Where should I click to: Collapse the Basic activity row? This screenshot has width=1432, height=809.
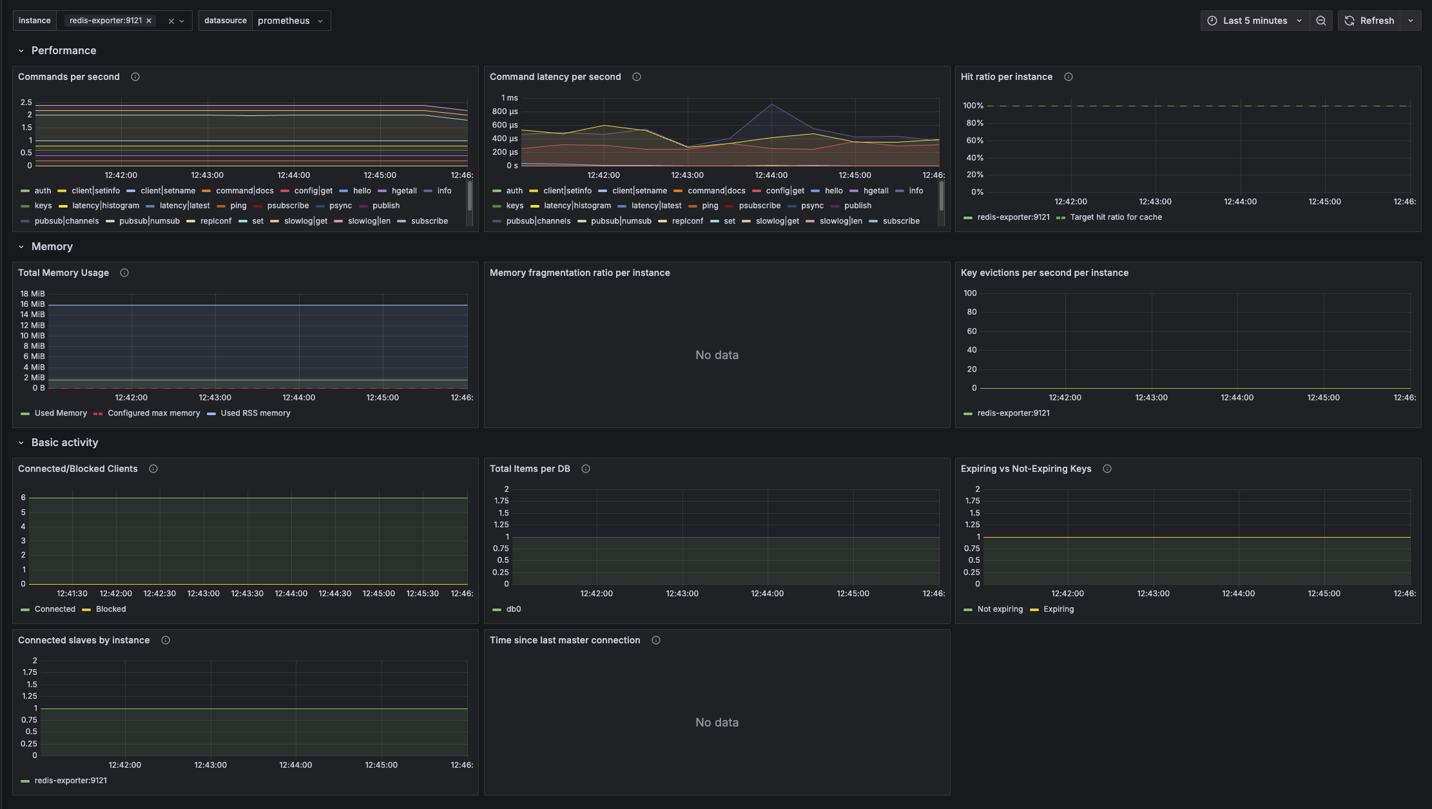[21, 443]
